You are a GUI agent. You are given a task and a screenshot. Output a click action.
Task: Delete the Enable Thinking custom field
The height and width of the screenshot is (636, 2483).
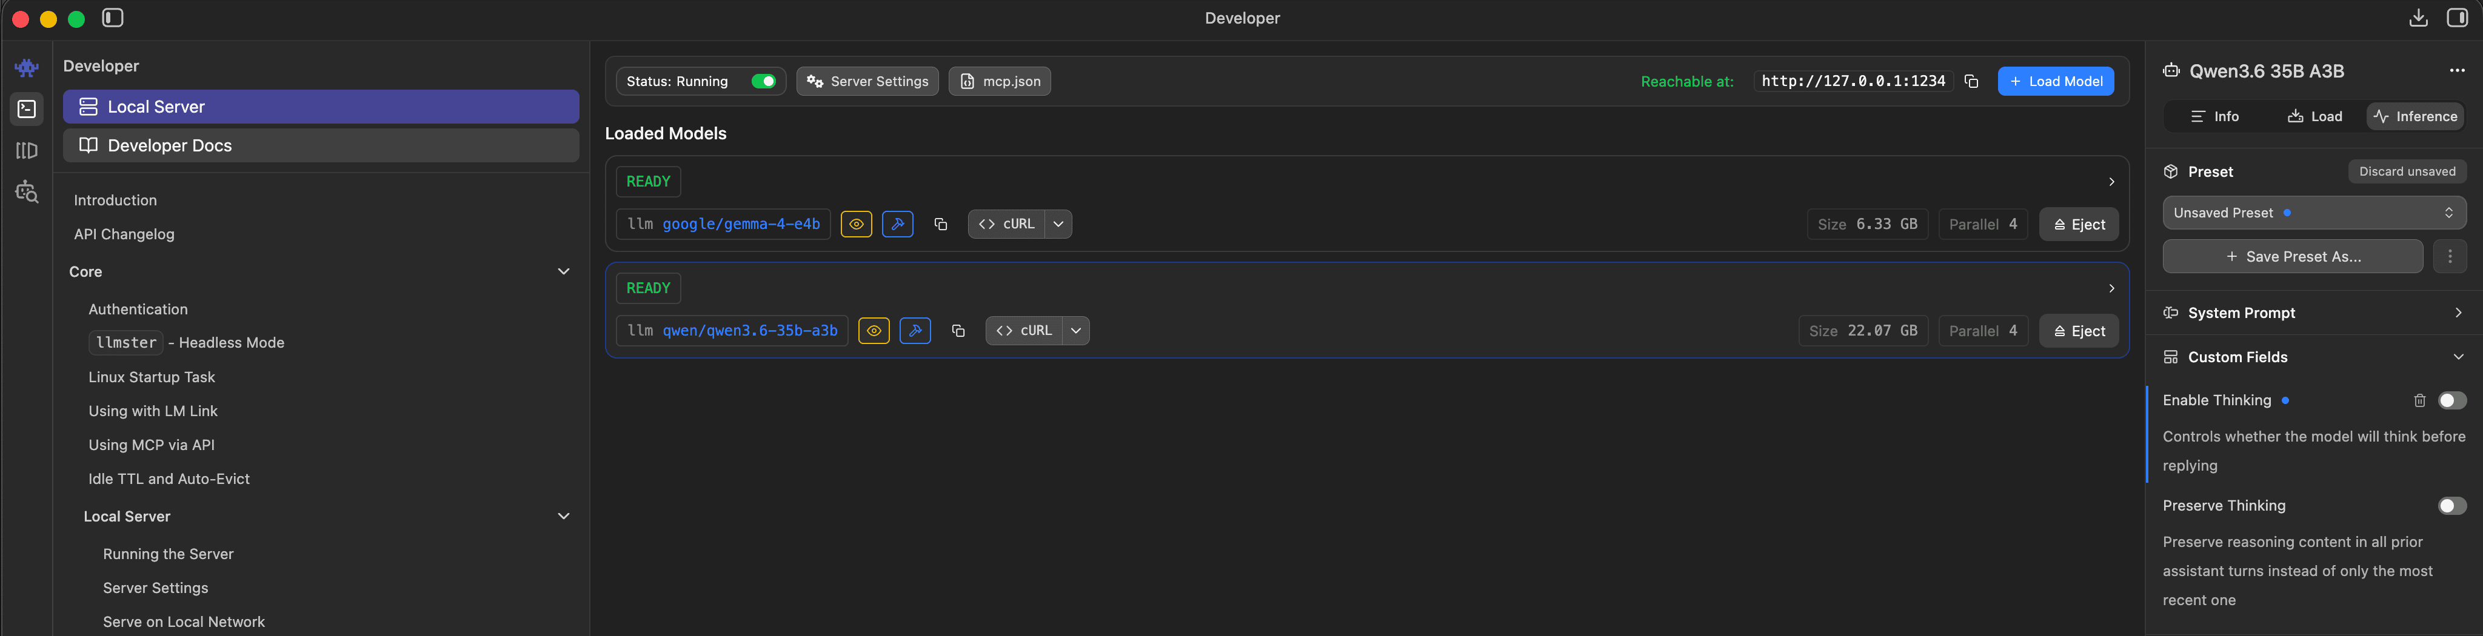[x=2419, y=401]
